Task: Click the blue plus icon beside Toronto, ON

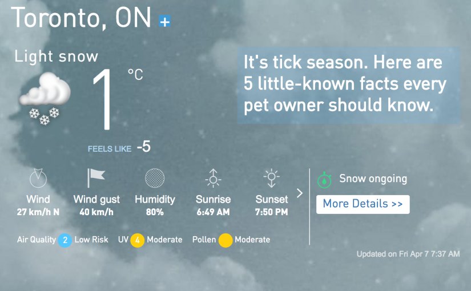Action: coord(164,22)
